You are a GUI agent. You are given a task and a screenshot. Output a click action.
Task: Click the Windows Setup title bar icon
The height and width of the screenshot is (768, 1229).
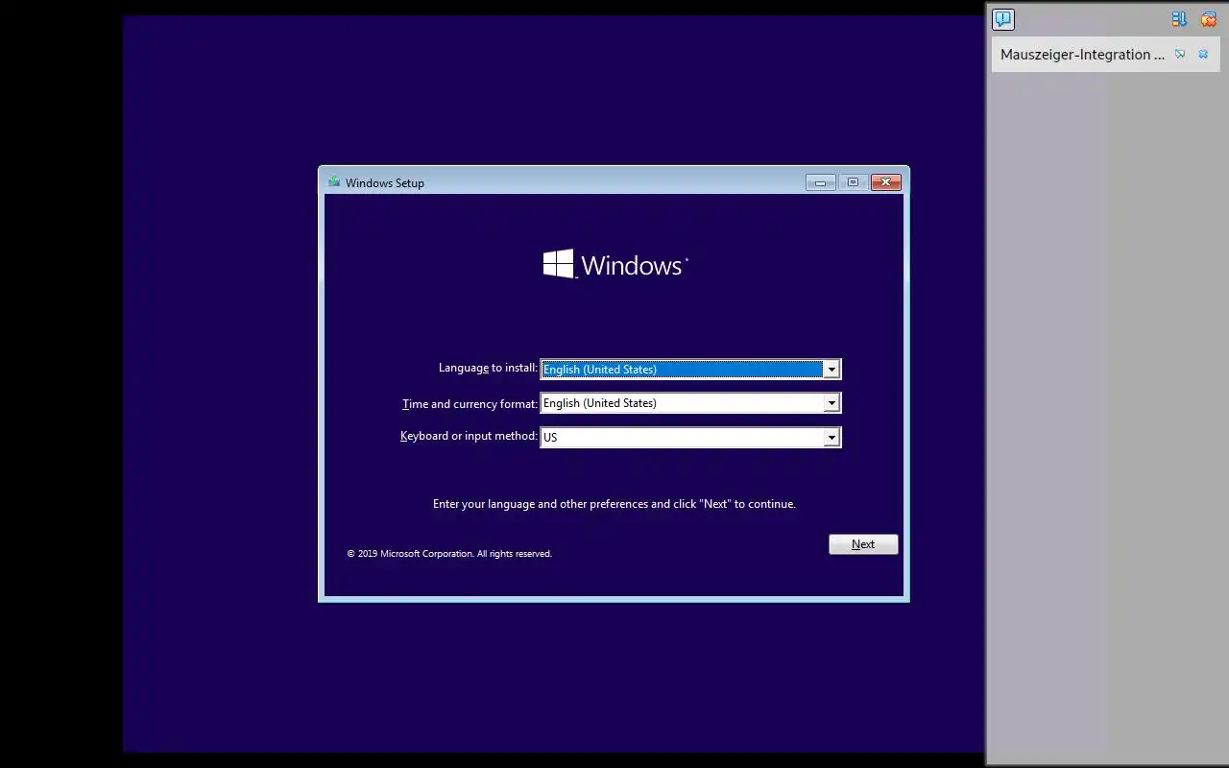point(334,181)
